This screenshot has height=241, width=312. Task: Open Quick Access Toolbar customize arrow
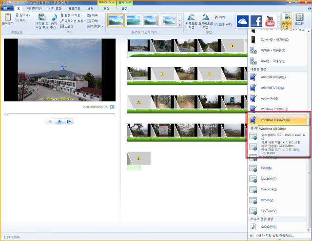[x=25, y=3]
